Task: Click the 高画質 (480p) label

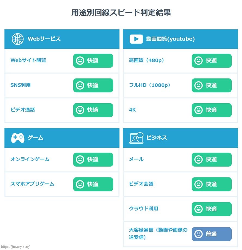Action: pos(146,60)
